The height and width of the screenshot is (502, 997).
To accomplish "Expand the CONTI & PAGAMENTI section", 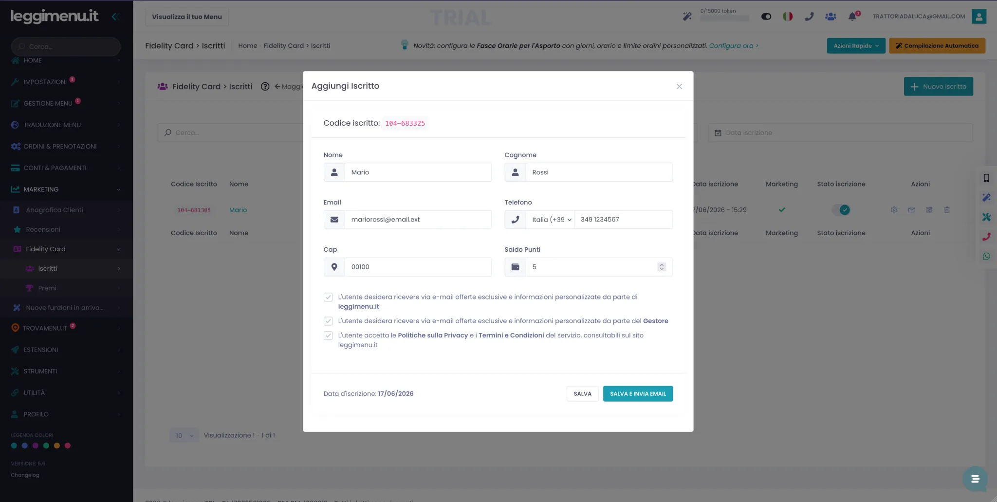I will tap(66, 167).
